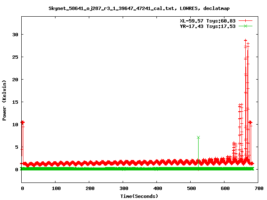Screen dimensions: 267x200
Task: Click the x-axis tick label 400
Action: [158, 188]
